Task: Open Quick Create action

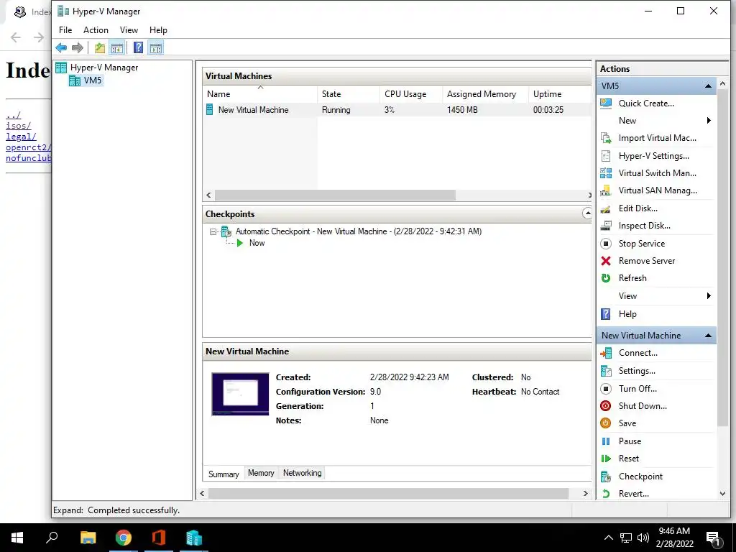Action: pyautogui.click(x=646, y=103)
